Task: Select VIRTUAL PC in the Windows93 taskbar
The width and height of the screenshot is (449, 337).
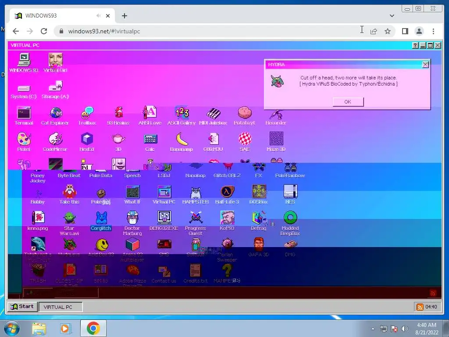Action: coord(61,307)
